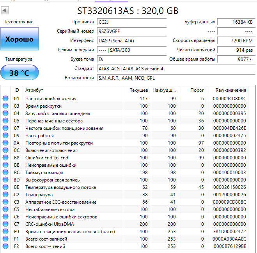The width and height of the screenshot is (257, 253).
Task: Click the Серийный номер field 9SZ6VGFF
Action: coord(131,31)
